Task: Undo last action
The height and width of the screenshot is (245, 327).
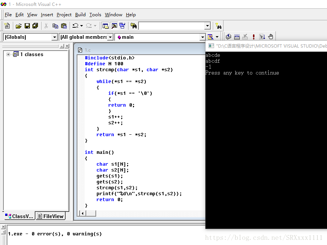Action: click(75, 26)
